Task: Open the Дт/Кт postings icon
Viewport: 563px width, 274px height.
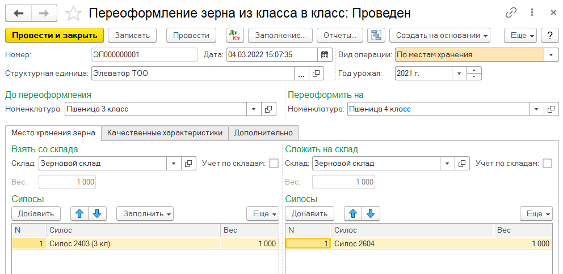Action: [234, 35]
